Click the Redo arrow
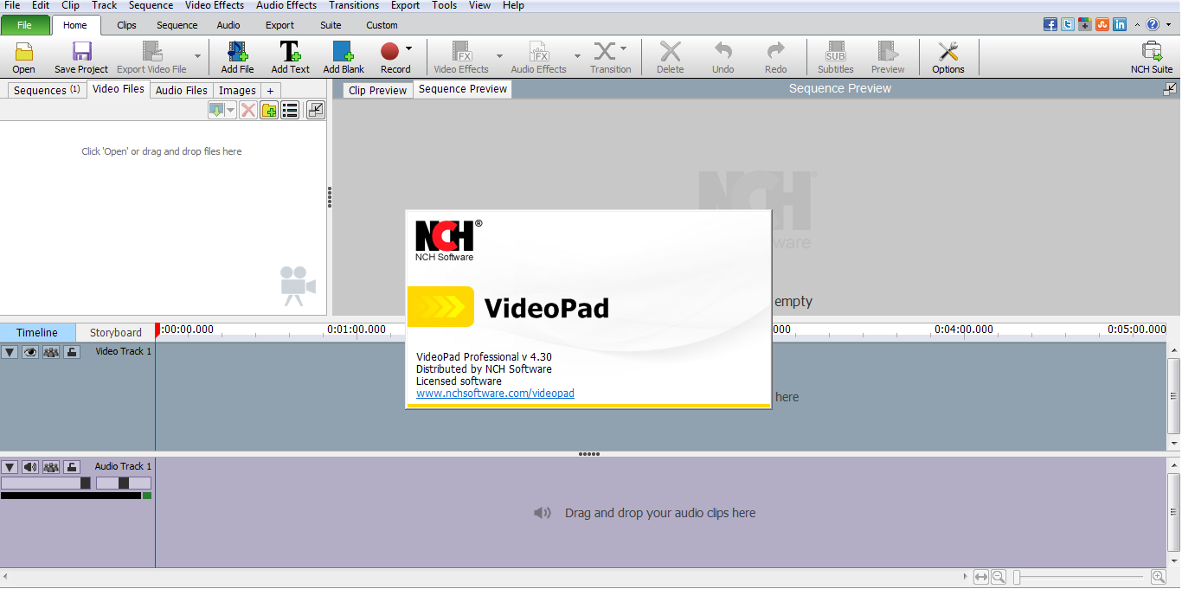 [x=775, y=52]
